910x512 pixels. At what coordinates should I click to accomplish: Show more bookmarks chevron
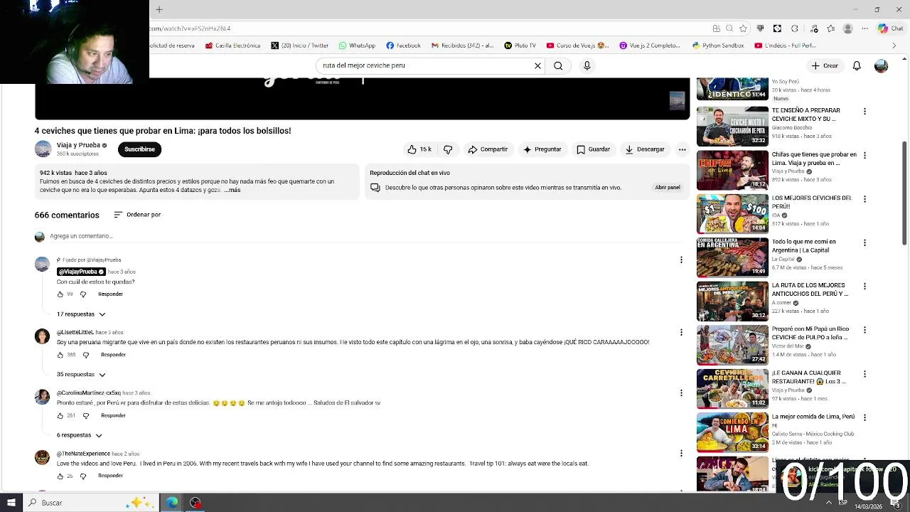pyautogui.click(x=894, y=46)
